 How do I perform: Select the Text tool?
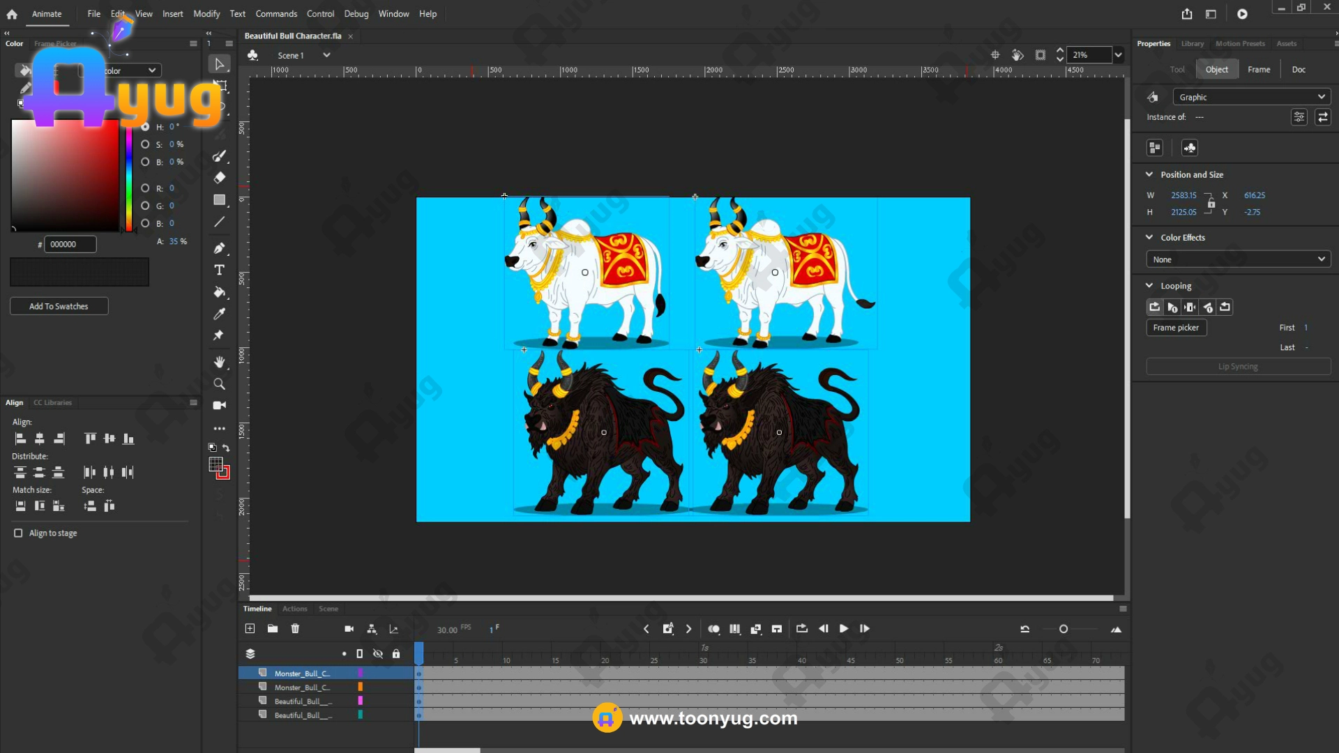pos(220,270)
